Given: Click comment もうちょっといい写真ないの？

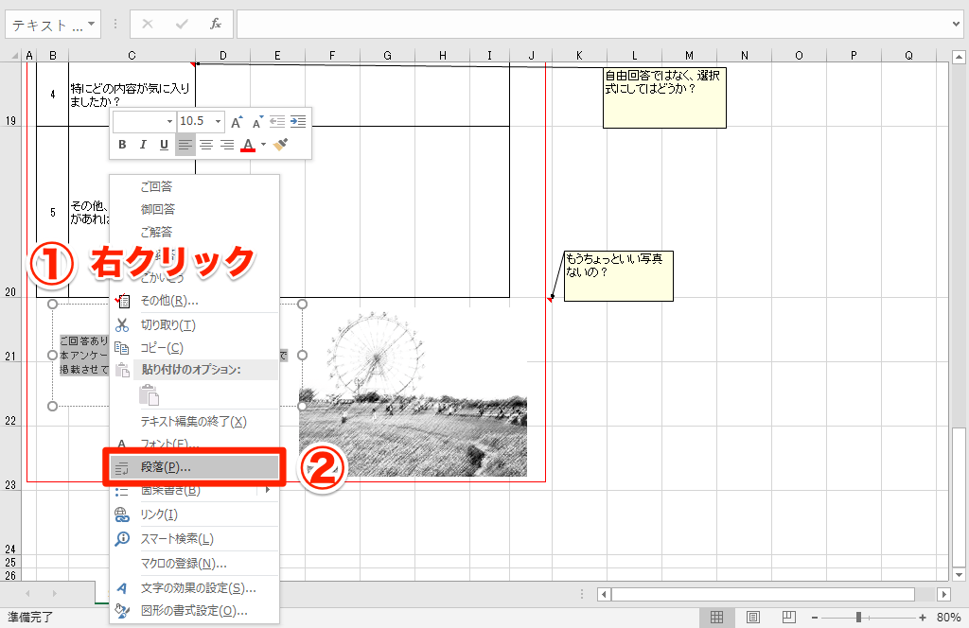Looking at the screenshot, I should [x=619, y=276].
